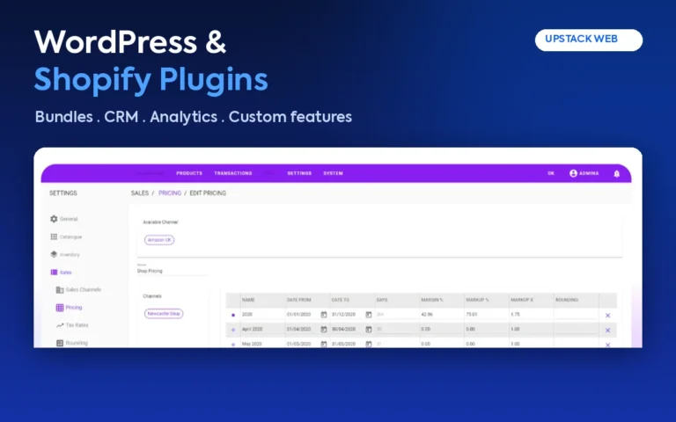Viewport: 676px width, 422px height.
Task: Go to PRICING via the breadcrumb
Action: click(170, 193)
